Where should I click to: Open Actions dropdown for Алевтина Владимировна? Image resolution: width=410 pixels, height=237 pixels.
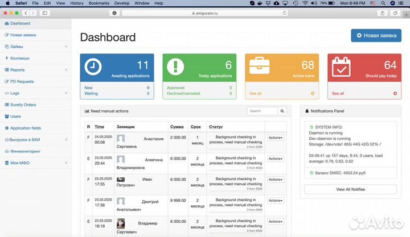(276, 159)
